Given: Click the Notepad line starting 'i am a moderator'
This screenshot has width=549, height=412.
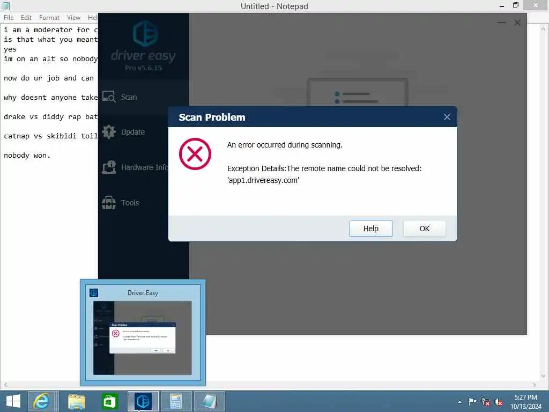Looking at the screenshot, I should tap(51, 30).
